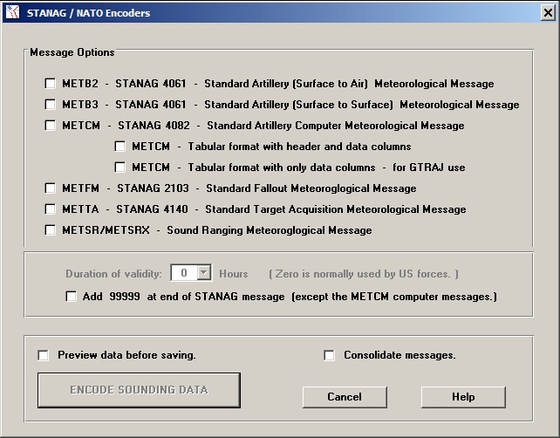Image resolution: width=560 pixels, height=438 pixels.
Task: Check METCM data-only columns for GTRAJ option
Action: click(x=120, y=168)
